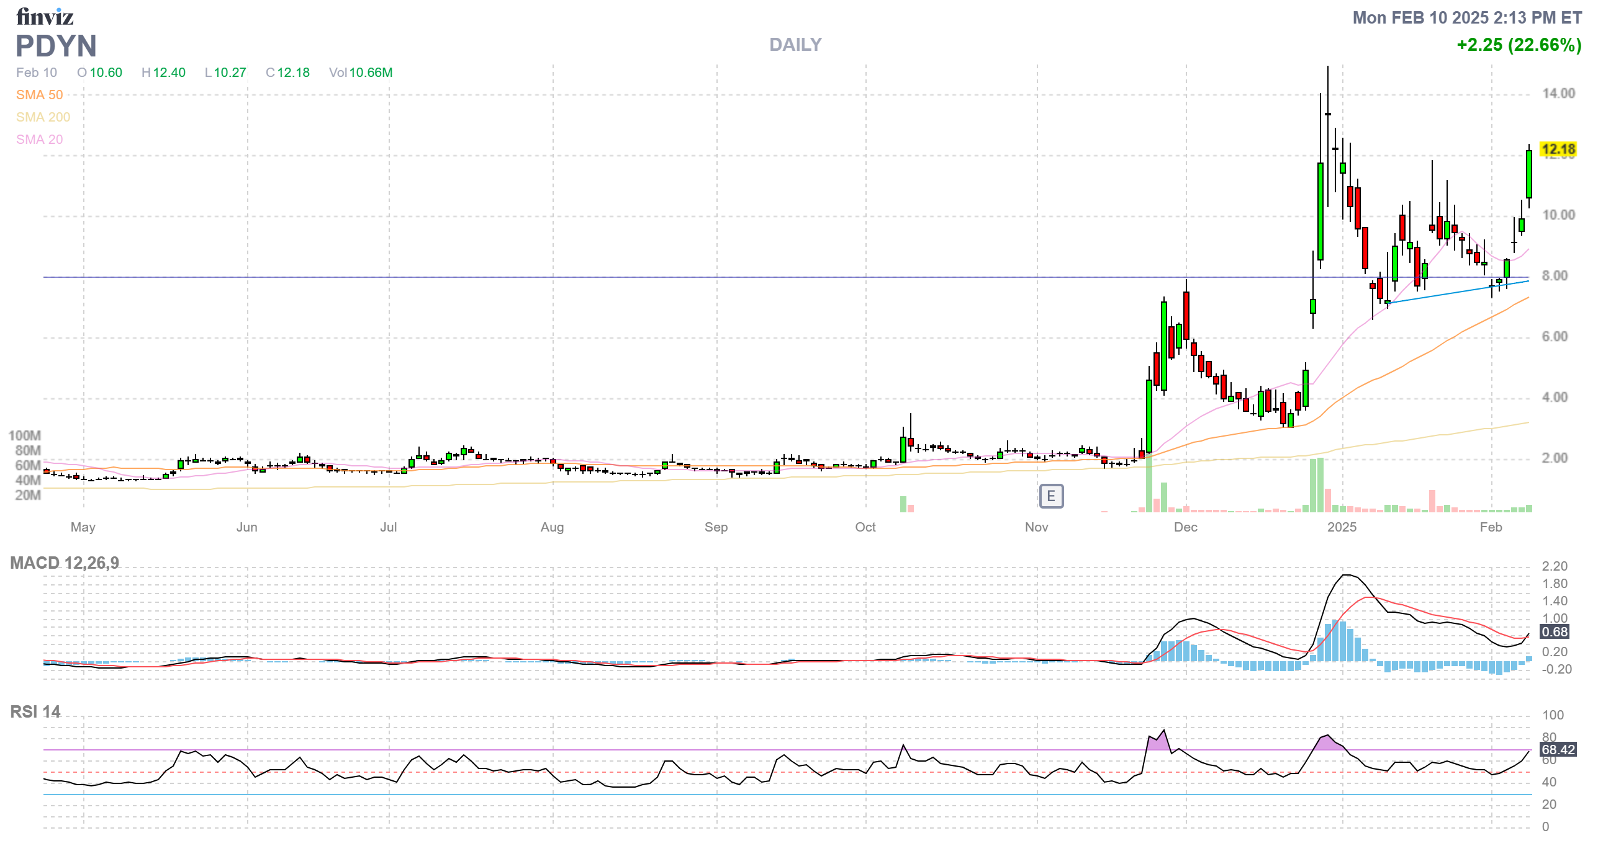Viewport: 1598px width, 846px height.
Task: Click the Feb 10 date label in the header
Action: click(36, 73)
